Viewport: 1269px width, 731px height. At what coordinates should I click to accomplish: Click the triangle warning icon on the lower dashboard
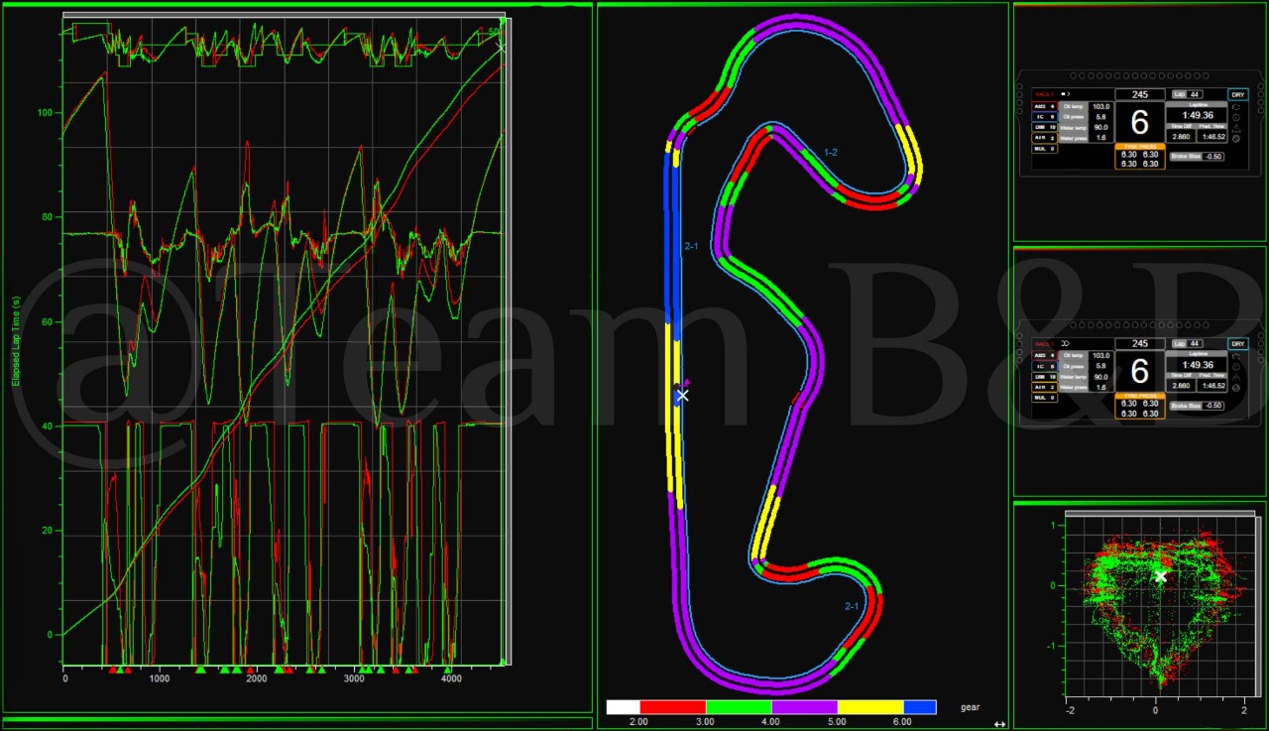click(x=1236, y=378)
